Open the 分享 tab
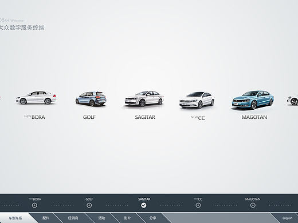 152,218
